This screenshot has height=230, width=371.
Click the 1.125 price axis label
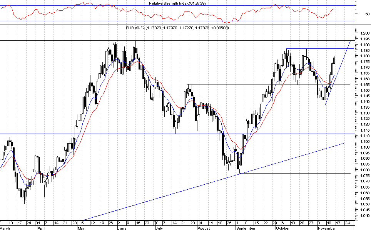point(365,119)
